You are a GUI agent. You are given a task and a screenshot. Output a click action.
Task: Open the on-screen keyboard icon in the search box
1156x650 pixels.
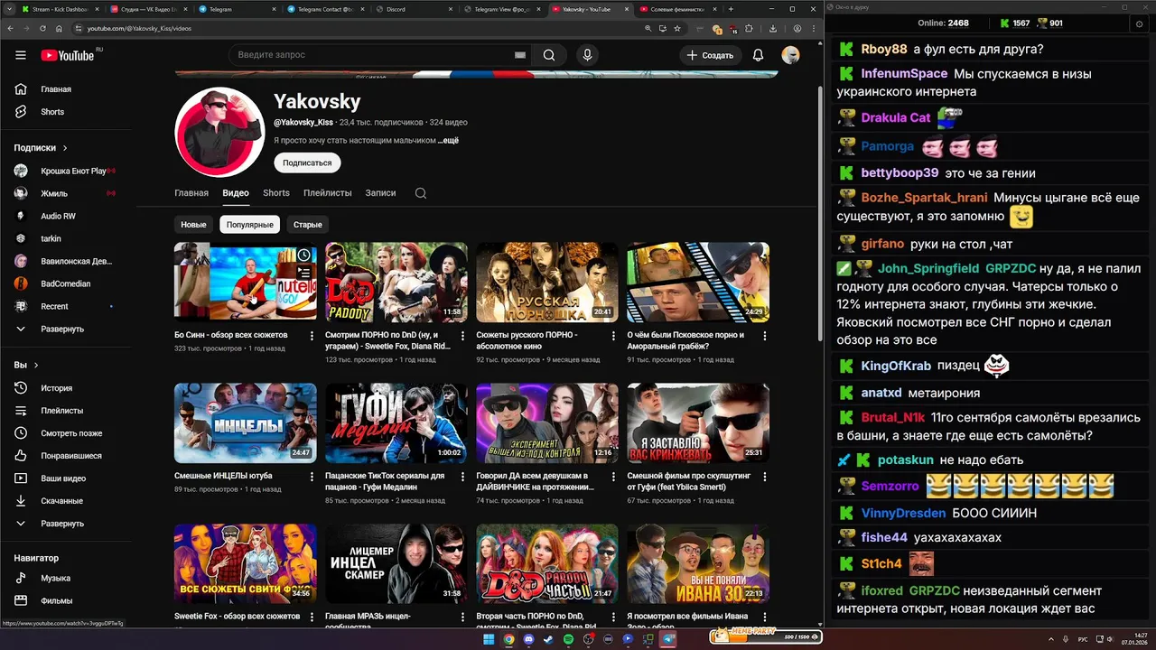tap(519, 55)
